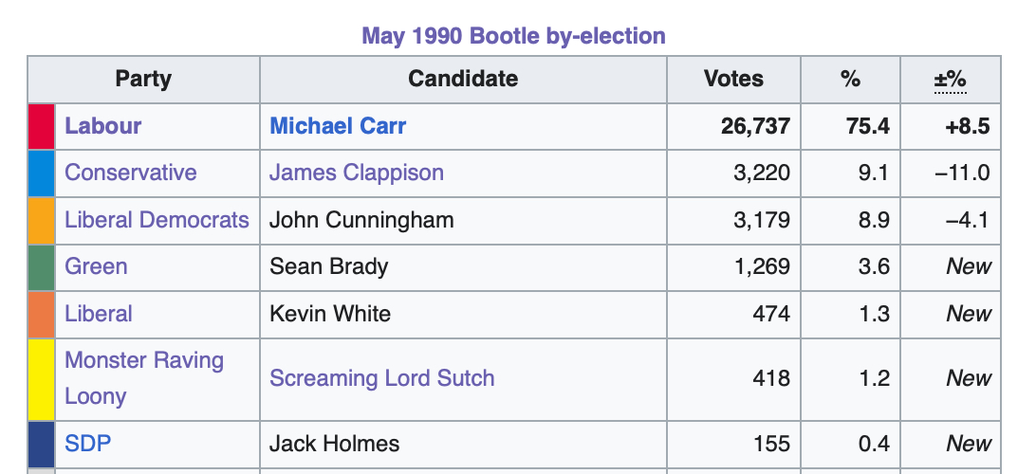Screen dimensions: 1036x474
Task: Click the James Clappison link
Action: (356, 173)
